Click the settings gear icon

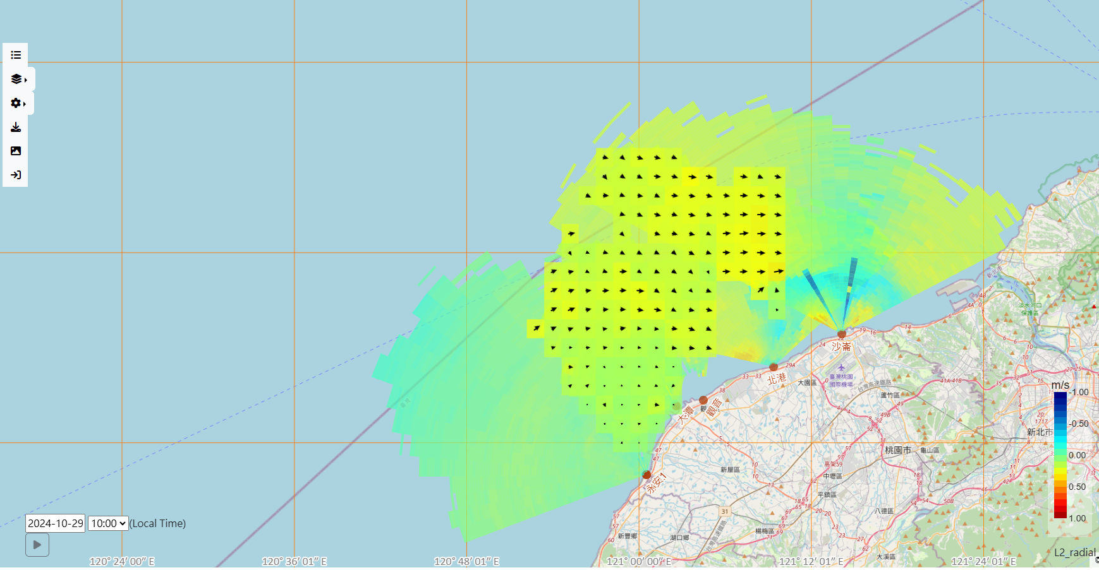click(16, 103)
